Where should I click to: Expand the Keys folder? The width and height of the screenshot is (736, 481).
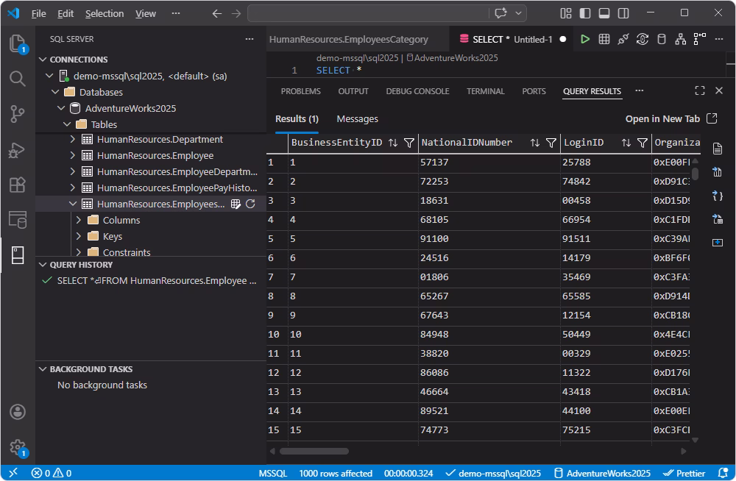pyautogui.click(x=79, y=236)
